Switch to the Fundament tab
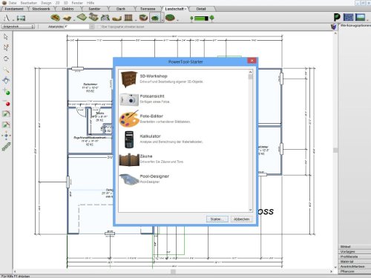 click(14, 9)
